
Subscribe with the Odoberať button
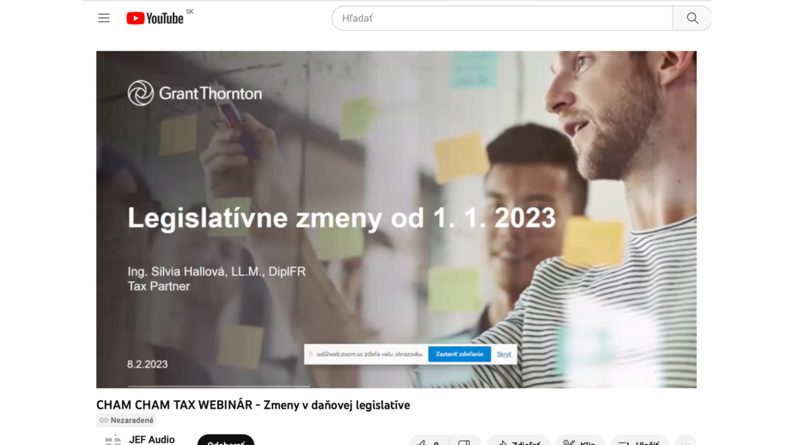tap(226, 441)
